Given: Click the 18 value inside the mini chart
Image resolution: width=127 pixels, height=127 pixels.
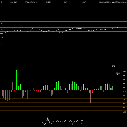Looking at the screenshot, I should pyautogui.click(x=82, y=120).
